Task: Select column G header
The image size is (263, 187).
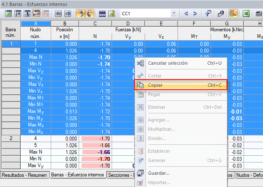Action: 227,24
